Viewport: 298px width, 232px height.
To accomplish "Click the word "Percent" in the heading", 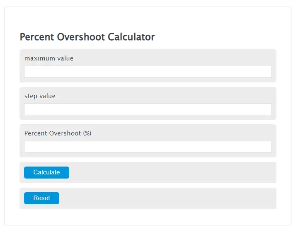I will click(x=36, y=37).
